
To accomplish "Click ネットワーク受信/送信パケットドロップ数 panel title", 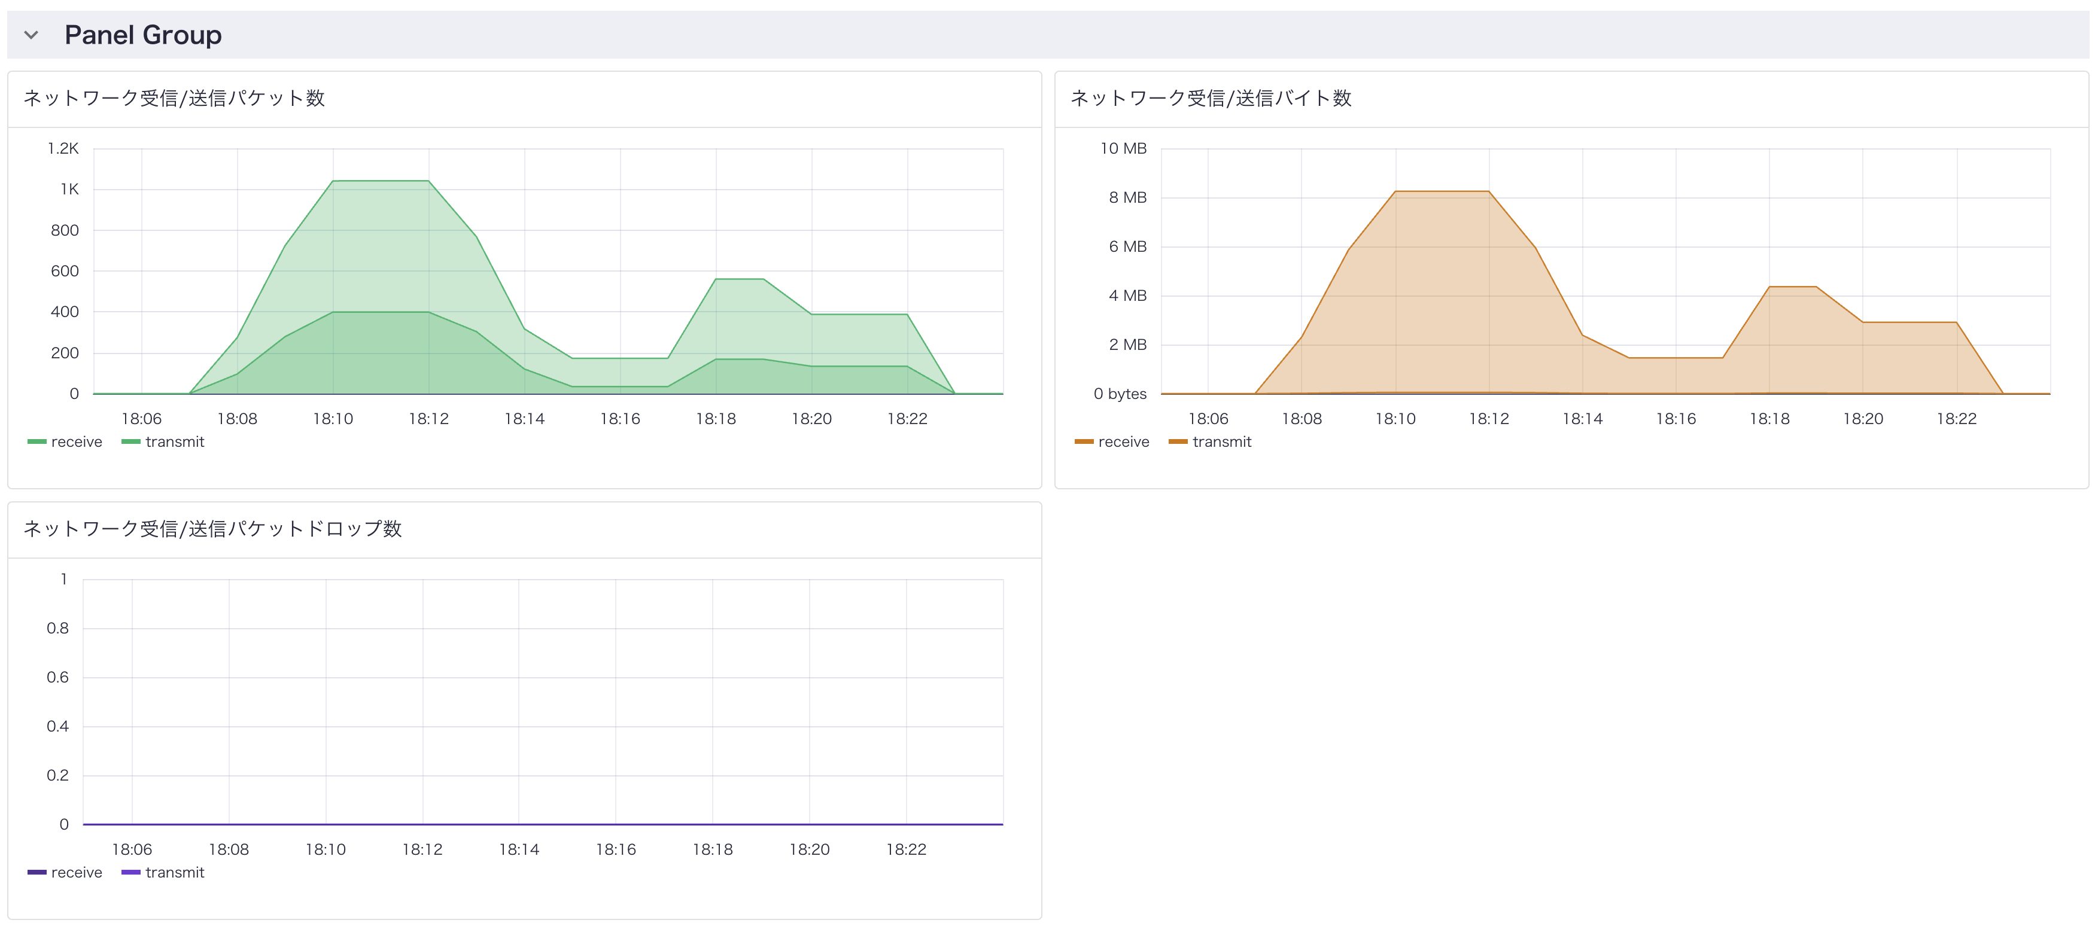I will point(212,529).
